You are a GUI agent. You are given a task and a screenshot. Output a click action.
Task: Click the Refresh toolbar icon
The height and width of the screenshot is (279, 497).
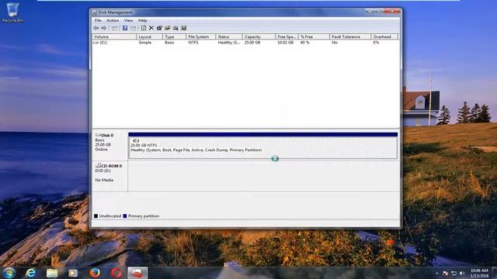(x=144, y=28)
